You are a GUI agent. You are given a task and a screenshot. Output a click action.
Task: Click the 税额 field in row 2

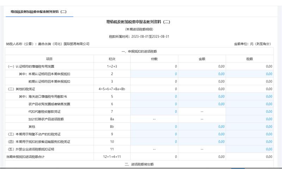click(250, 74)
